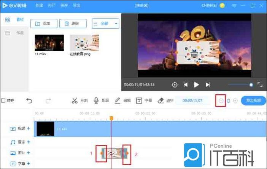Click the 导出视频 (export video) button
267x169 pixels.
pos(253,100)
